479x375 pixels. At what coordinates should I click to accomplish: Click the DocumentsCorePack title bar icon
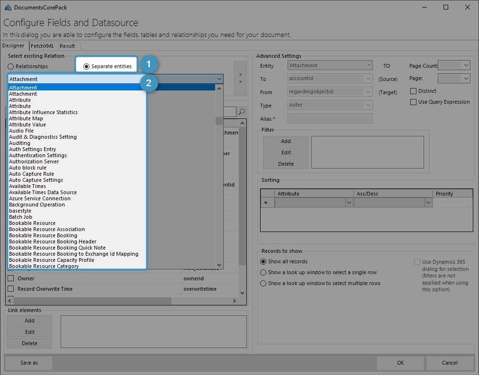click(8, 7)
